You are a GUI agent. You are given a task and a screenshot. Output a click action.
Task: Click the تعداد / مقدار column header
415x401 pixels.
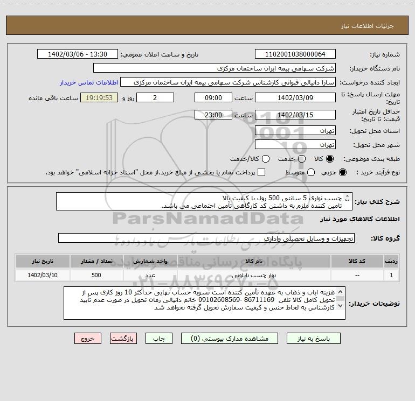(x=96, y=261)
